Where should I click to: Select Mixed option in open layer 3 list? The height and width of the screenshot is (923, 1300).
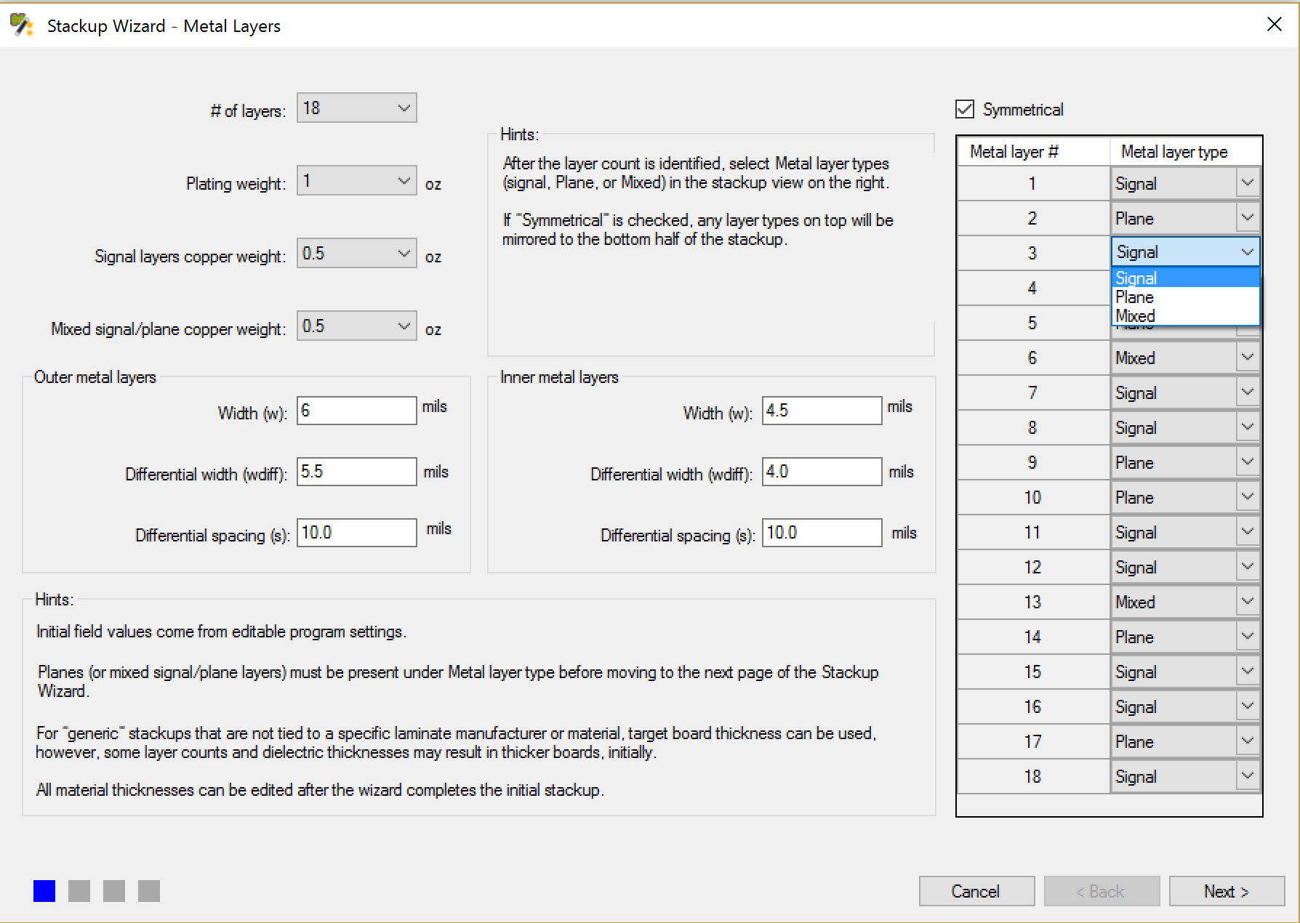[1186, 315]
